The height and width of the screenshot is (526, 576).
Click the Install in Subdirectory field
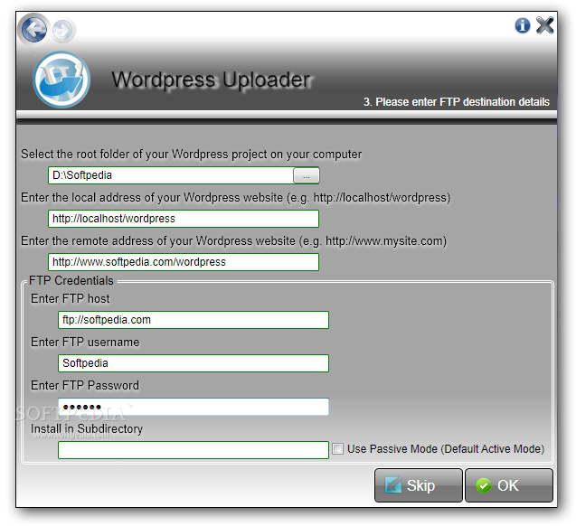click(194, 450)
